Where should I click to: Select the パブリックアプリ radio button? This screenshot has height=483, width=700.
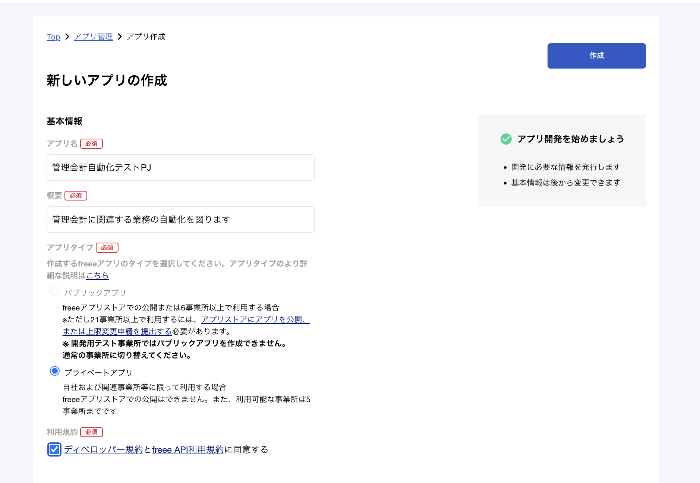point(54,291)
